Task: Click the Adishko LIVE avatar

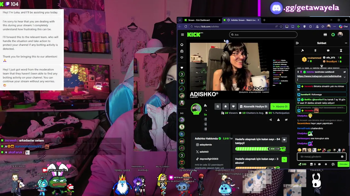Action: (x=196, y=109)
